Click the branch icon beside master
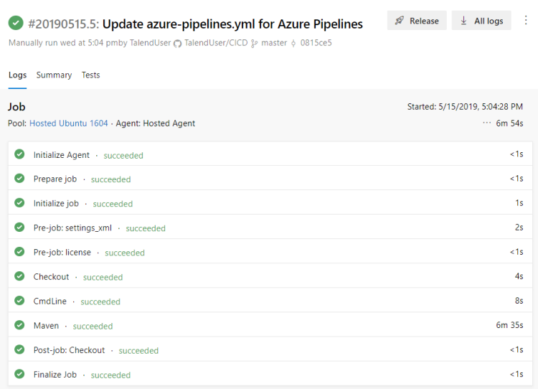This screenshot has width=538, height=389. [254, 43]
